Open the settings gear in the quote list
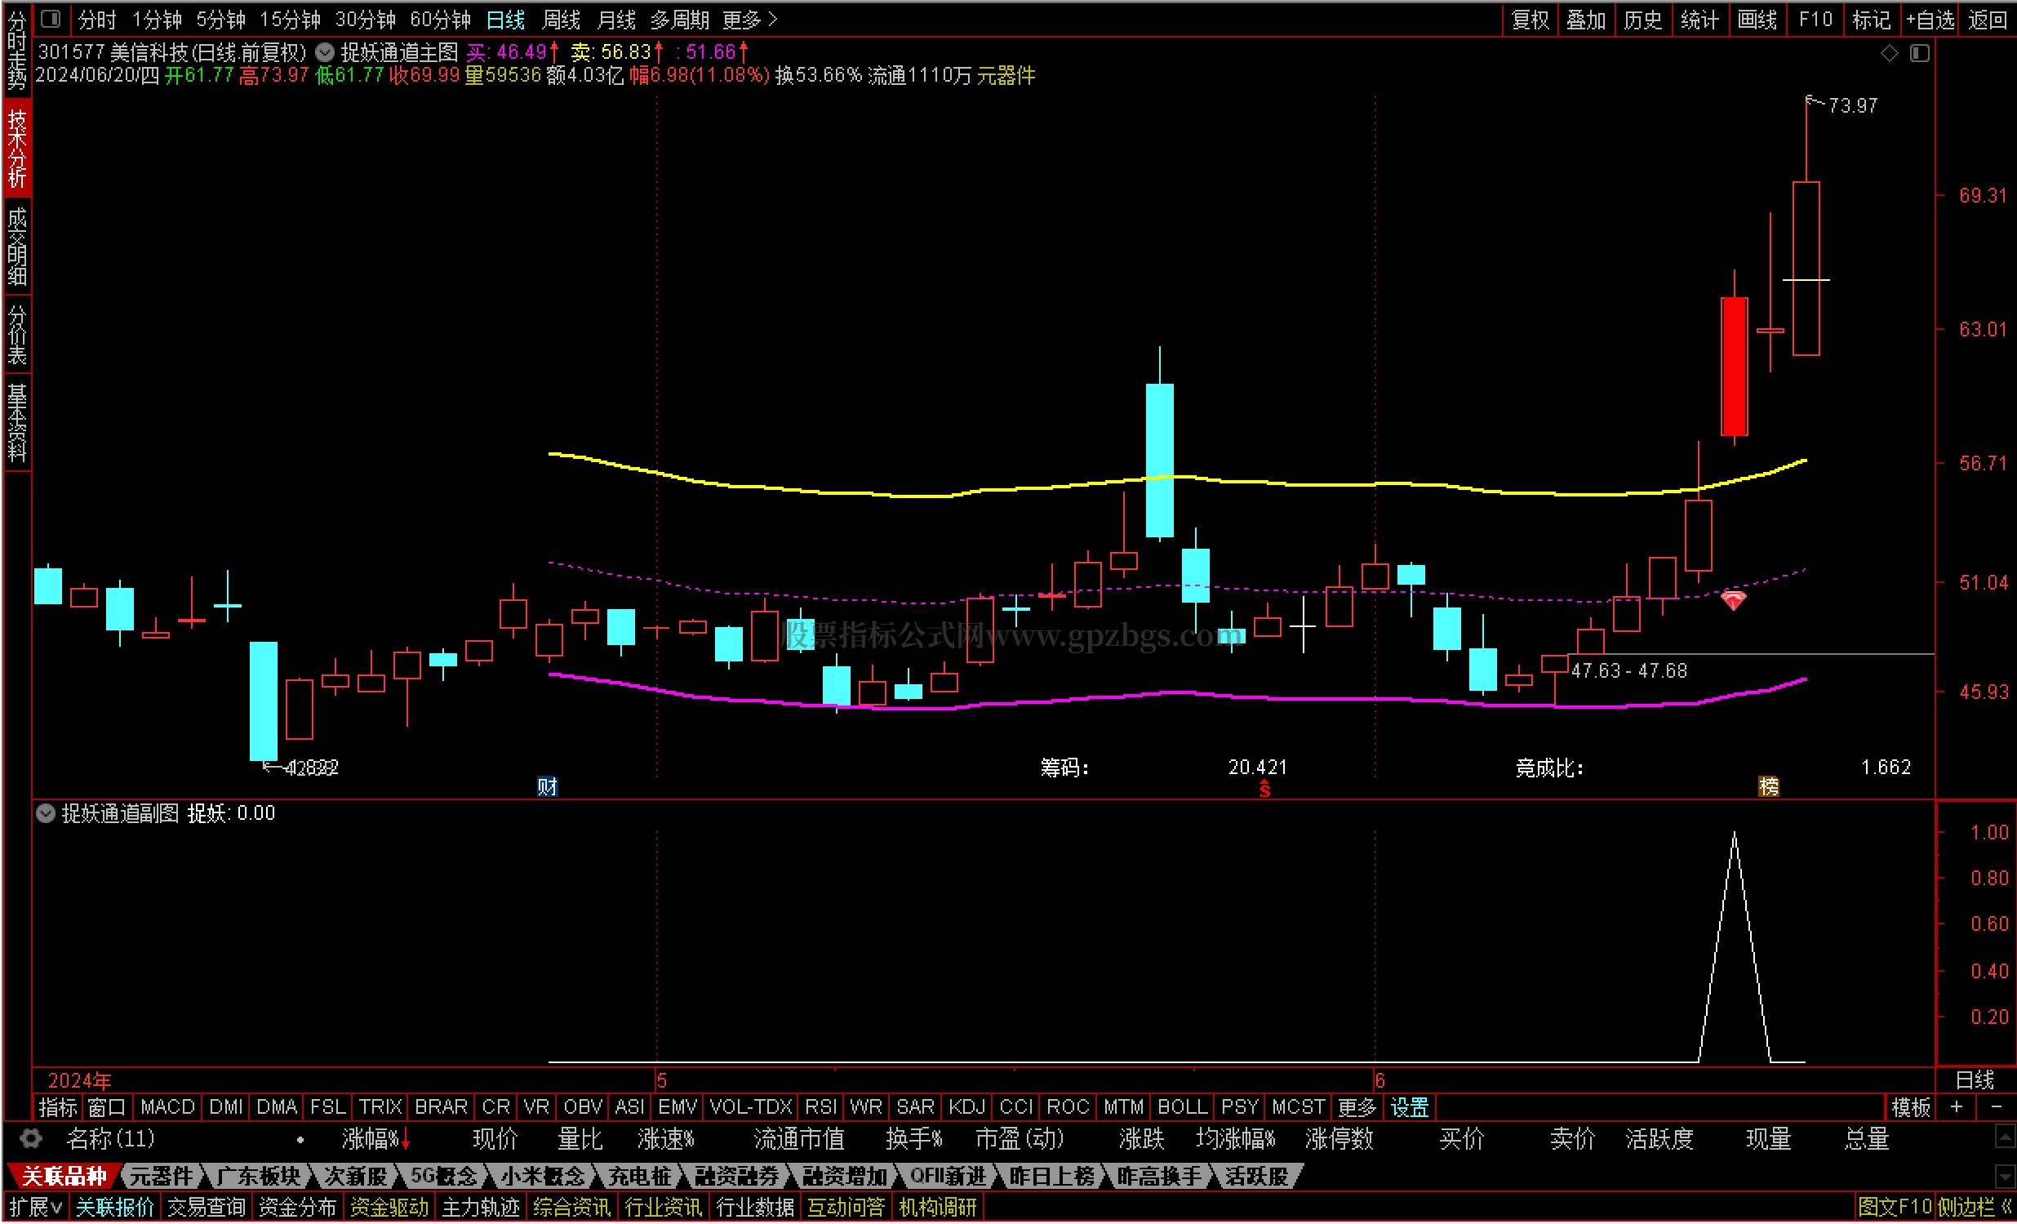The width and height of the screenshot is (2017, 1224). pos(30,1139)
